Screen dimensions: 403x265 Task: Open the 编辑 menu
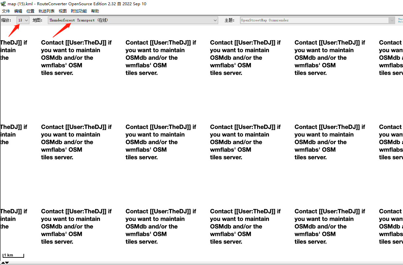(x=18, y=11)
